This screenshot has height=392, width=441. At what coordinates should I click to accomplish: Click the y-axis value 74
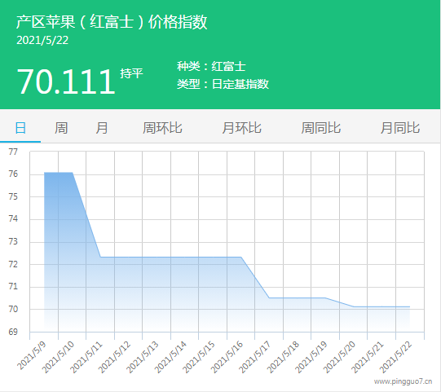13,218
